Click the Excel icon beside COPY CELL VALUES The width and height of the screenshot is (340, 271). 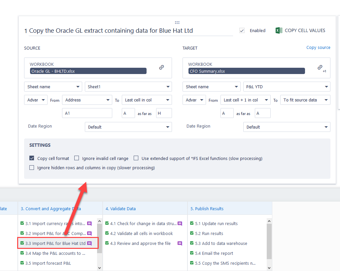tap(279, 30)
